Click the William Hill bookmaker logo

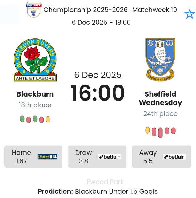pyautogui.click(x=47, y=157)
